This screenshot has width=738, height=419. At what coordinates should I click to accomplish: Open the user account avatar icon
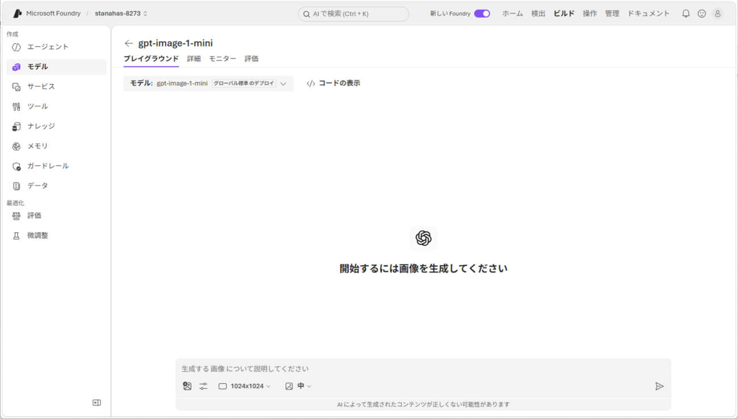(718, 14)
